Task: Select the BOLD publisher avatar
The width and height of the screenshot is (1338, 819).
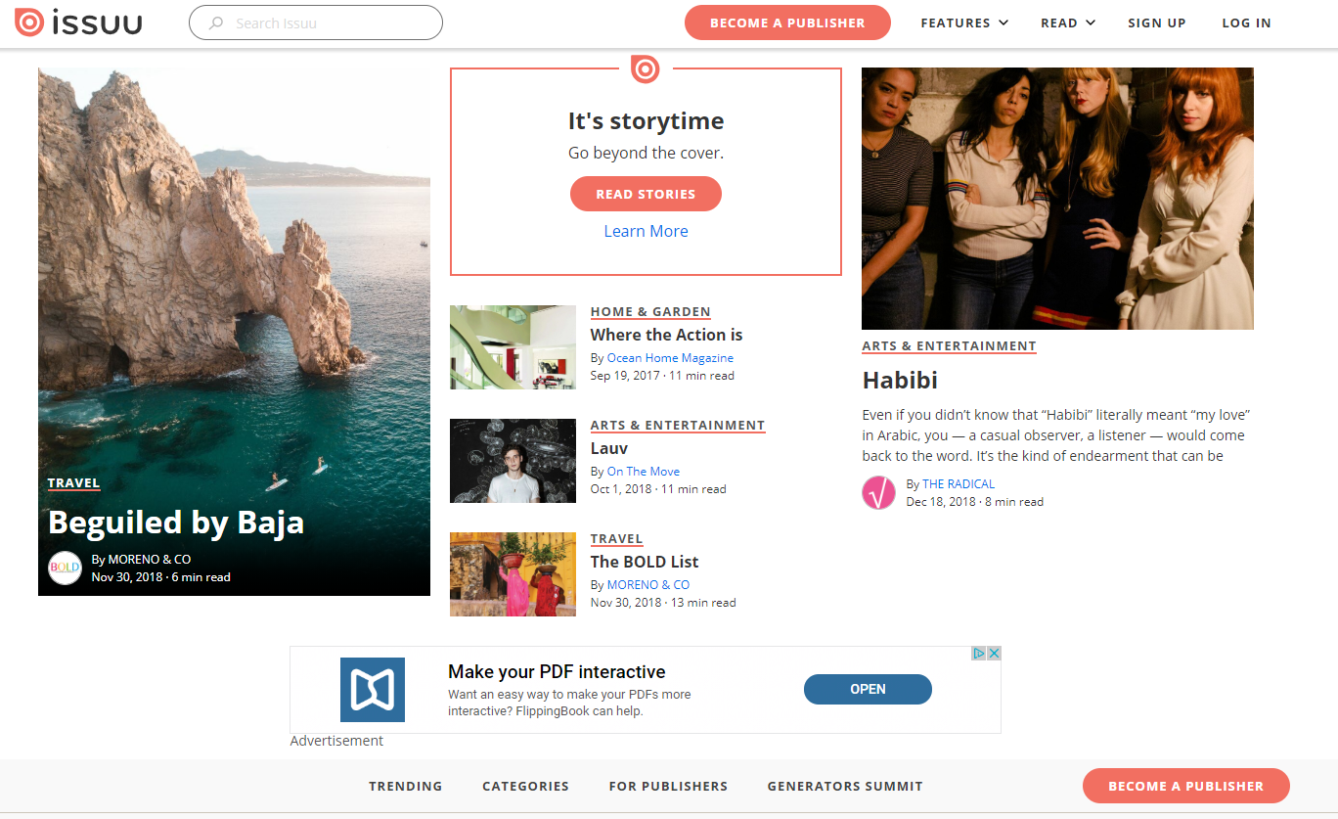Action: pyautogui.click(x=65, y=567)
